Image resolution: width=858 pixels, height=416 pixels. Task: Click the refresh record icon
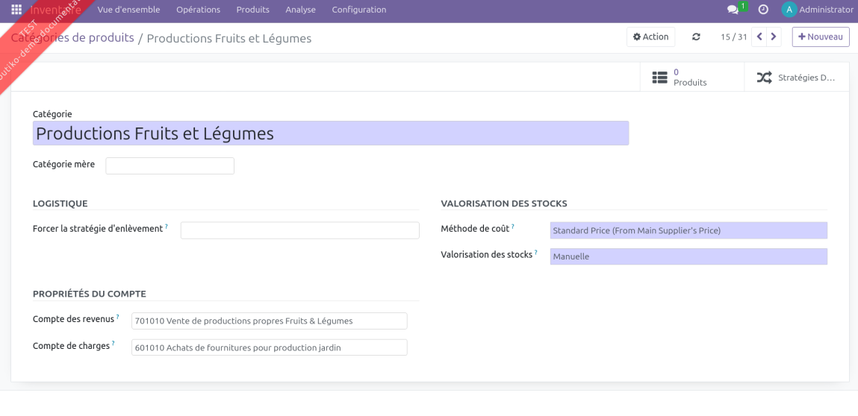click(697, 37)
